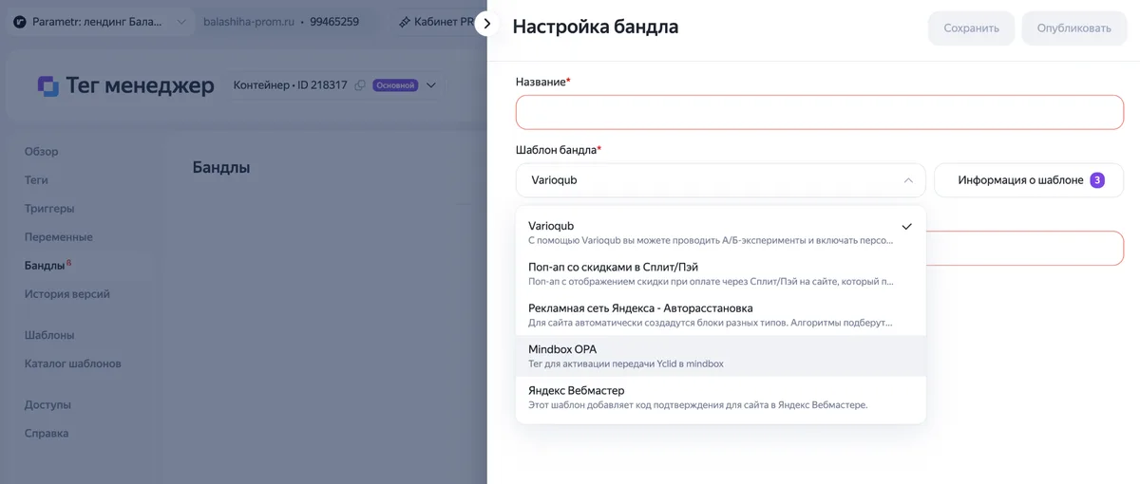Choose Поп-ап со скидками в Сплит/Пэй

(720, 273)
